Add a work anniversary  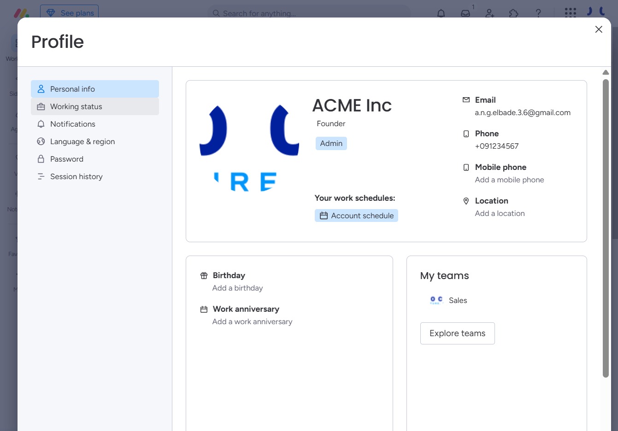252,321
